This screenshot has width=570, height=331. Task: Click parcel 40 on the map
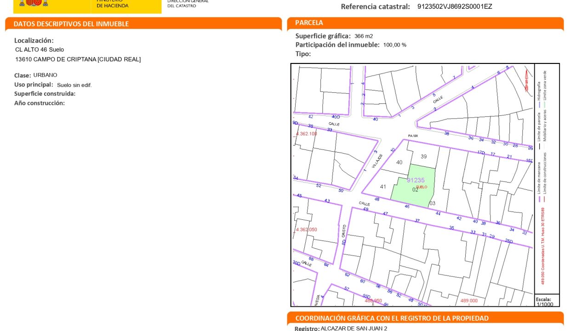(x=399, y=162)
